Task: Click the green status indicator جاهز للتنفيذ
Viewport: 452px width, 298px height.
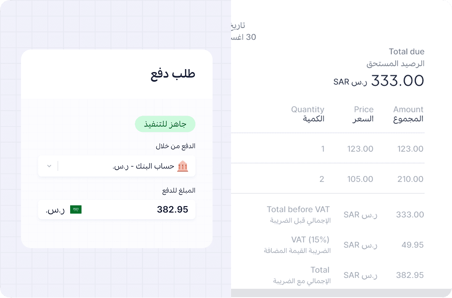Action: tap(165, 124)
